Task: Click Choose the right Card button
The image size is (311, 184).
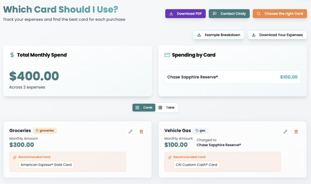Action: [x=280, y=14]
